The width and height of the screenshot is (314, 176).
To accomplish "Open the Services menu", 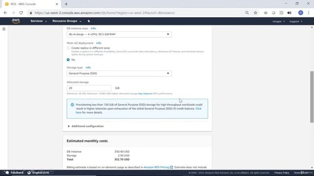I will click(x=38, y=21).
